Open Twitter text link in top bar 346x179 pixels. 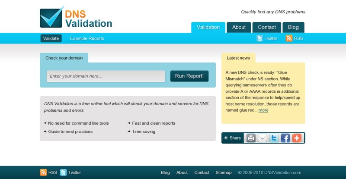point(271,38)
